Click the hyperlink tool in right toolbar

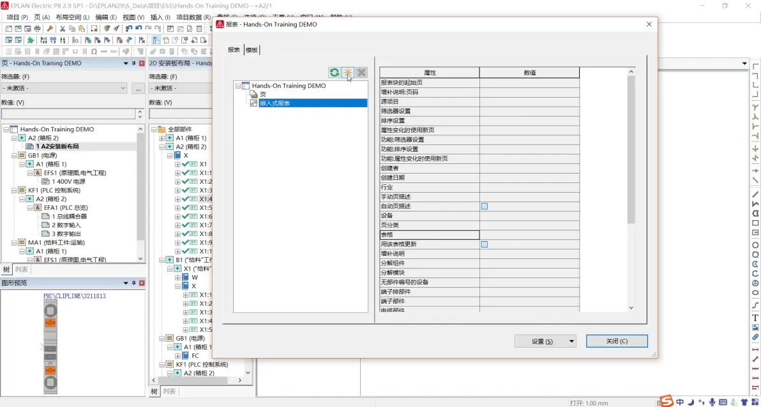(x=755, y=337)
